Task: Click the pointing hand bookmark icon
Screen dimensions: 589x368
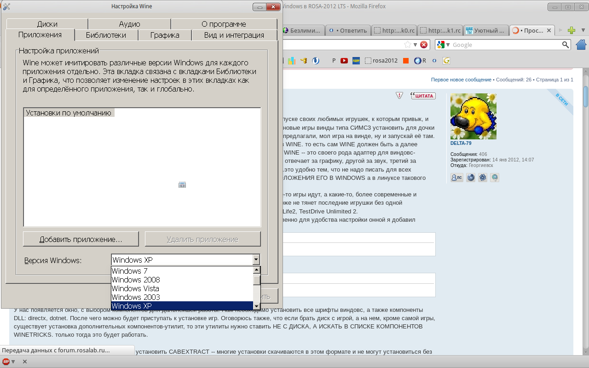Action: click(303, 61)
